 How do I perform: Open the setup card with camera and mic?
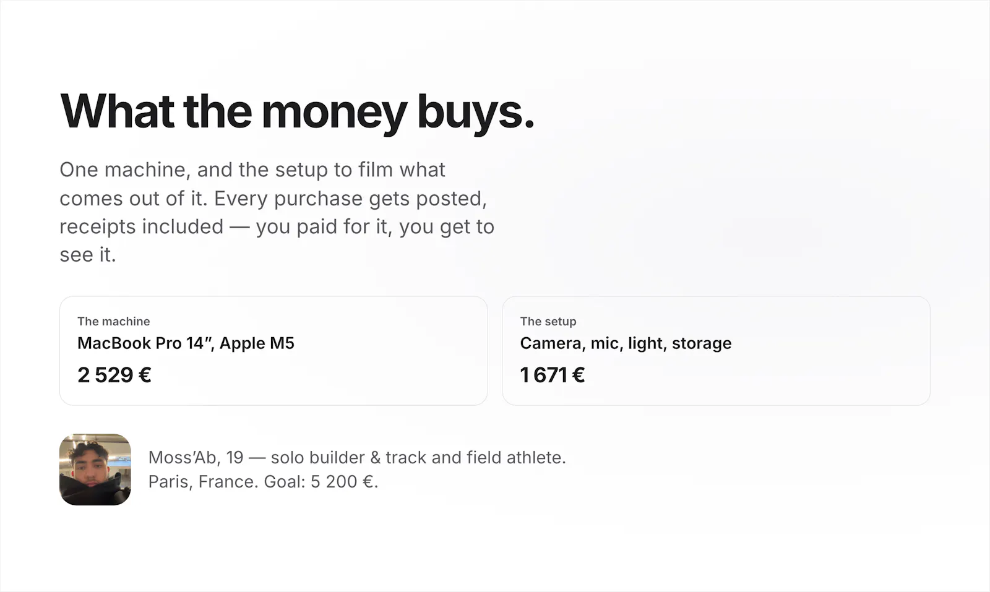716,351
